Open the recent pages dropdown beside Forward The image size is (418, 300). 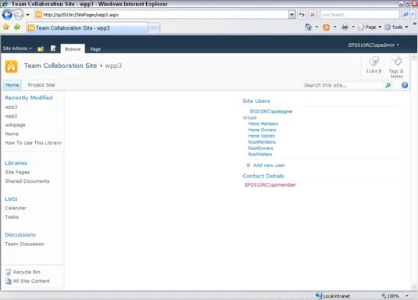point(27,15)
